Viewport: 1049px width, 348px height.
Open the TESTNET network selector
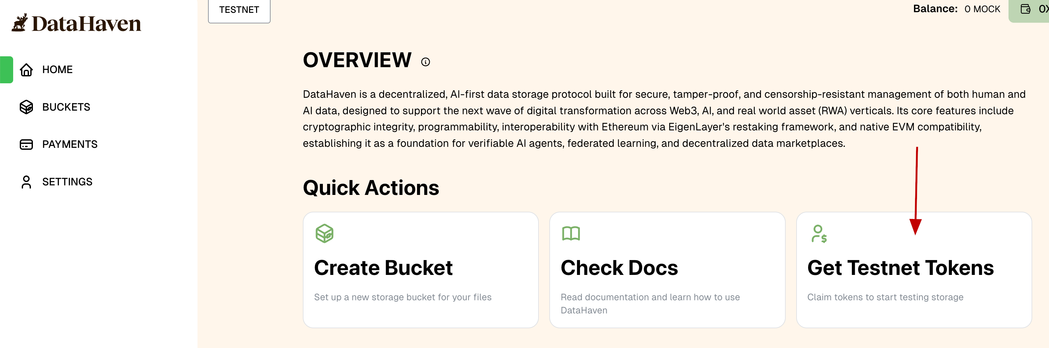pos(239,10)
